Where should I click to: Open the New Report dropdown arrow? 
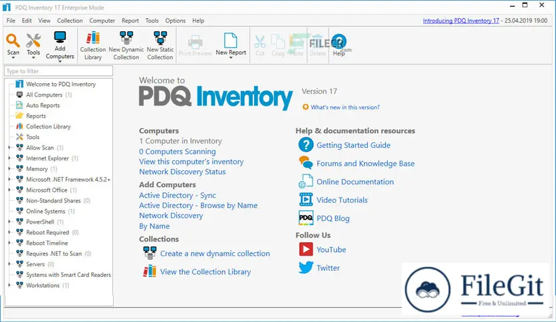231,58
